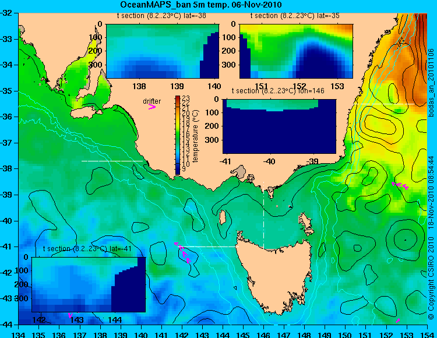
Task: Click the white lat=-38 section line
Action: 112,161
